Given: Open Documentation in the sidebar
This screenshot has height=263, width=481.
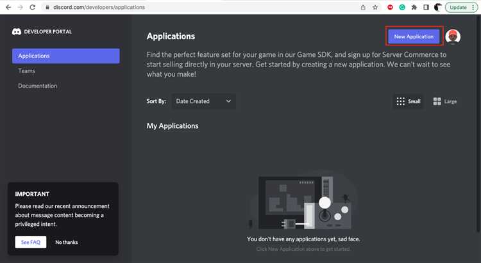Looking at the screenshot, I should tap(37, 86).
